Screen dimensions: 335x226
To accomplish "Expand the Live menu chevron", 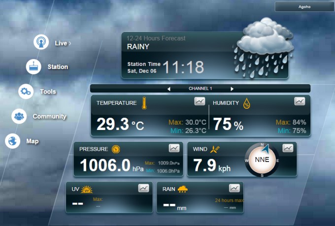I will point(70,43).
